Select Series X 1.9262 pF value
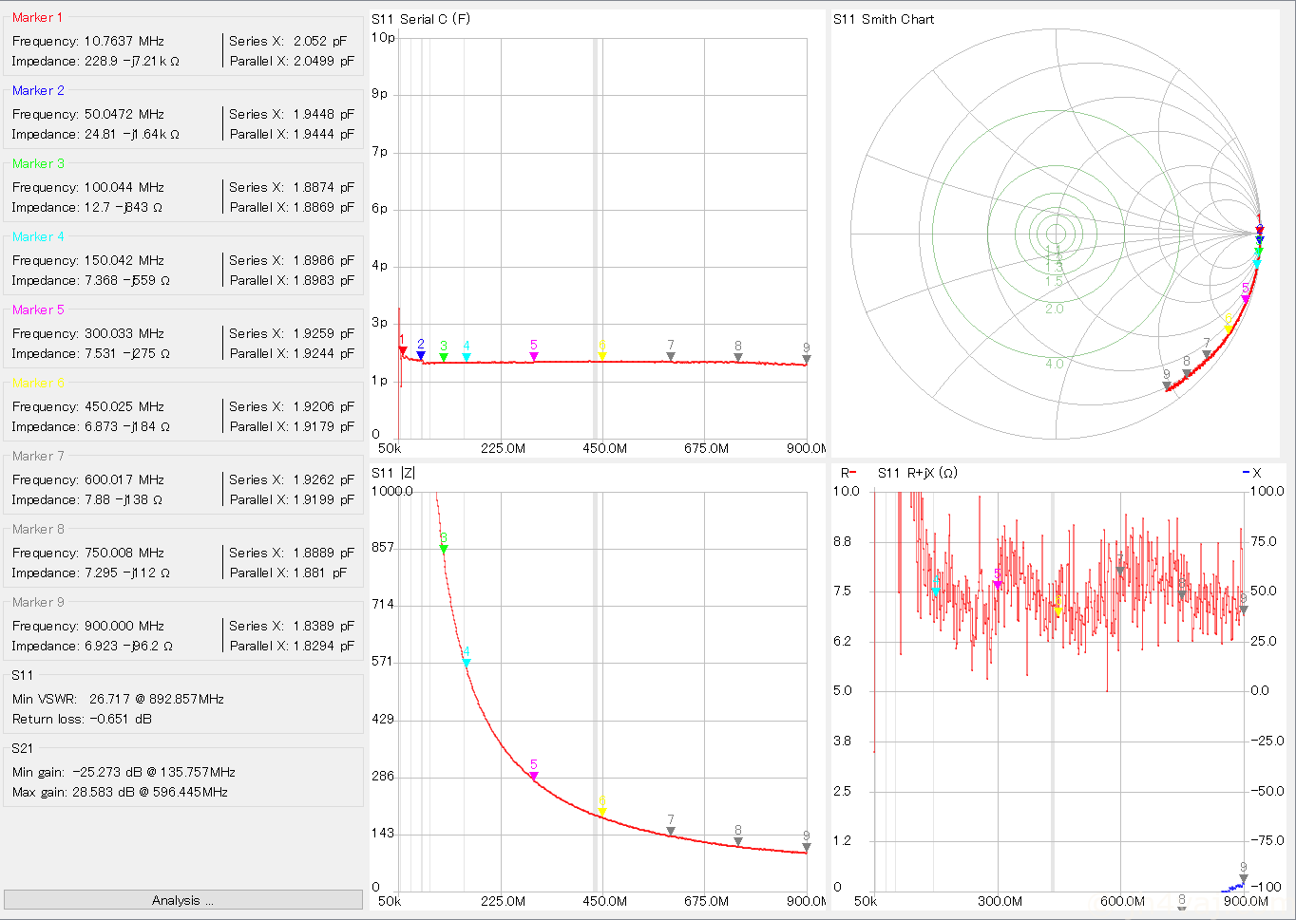This screenshot has height=920, width=1296. click(x=323, y=479)
